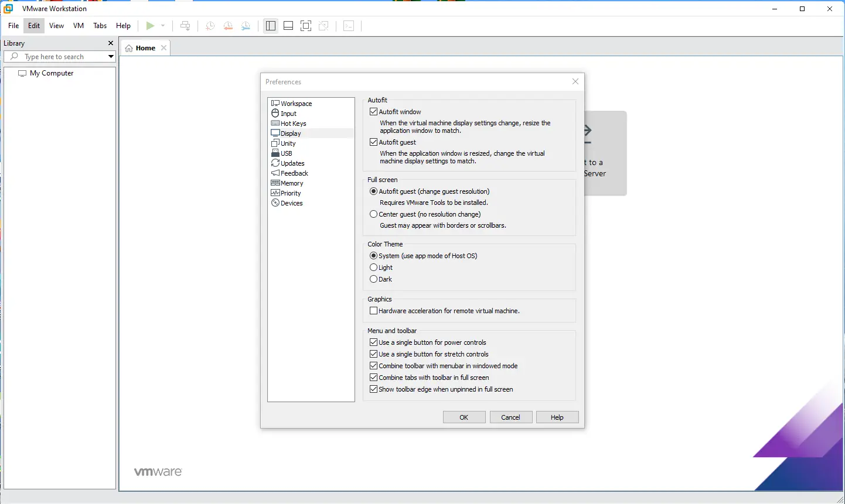Open the Library search dropdown arrow
845x504 pixels.
tap(111, 57)
